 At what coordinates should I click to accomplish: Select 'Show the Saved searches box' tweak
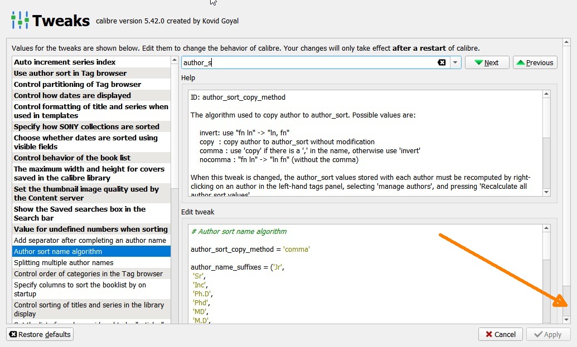[91, 213]
